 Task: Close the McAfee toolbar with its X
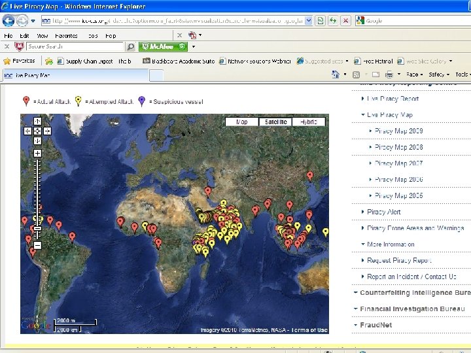tap(7, 46)
